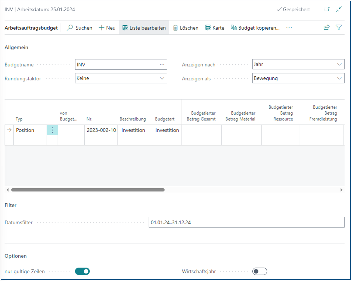Click the Löschen trash can icon
This screenshot has height=281, width=352.
(x=175, y=28)
